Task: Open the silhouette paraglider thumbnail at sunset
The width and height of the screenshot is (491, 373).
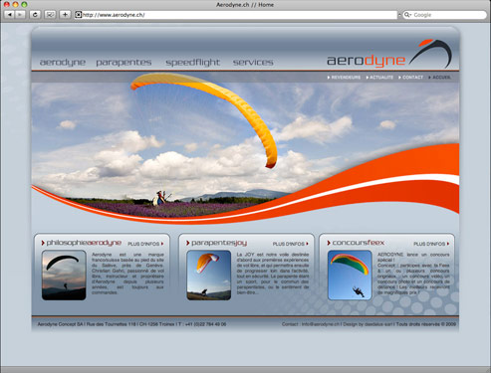Action: coord(64,276)
